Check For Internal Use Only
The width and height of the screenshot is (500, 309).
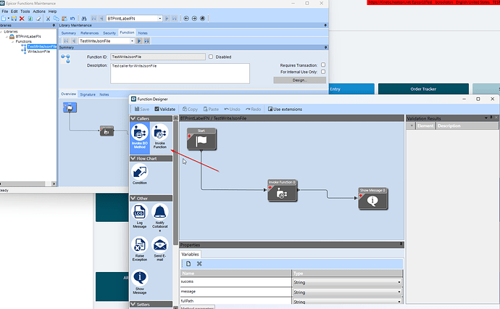tap(323, 72)
